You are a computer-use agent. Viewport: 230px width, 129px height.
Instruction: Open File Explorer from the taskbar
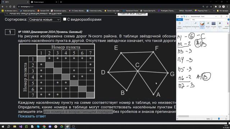15,126
